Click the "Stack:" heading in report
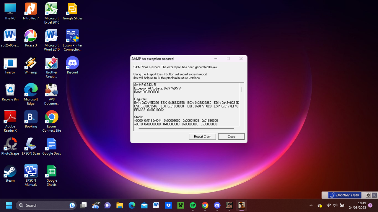 click(x=139, y=117)
